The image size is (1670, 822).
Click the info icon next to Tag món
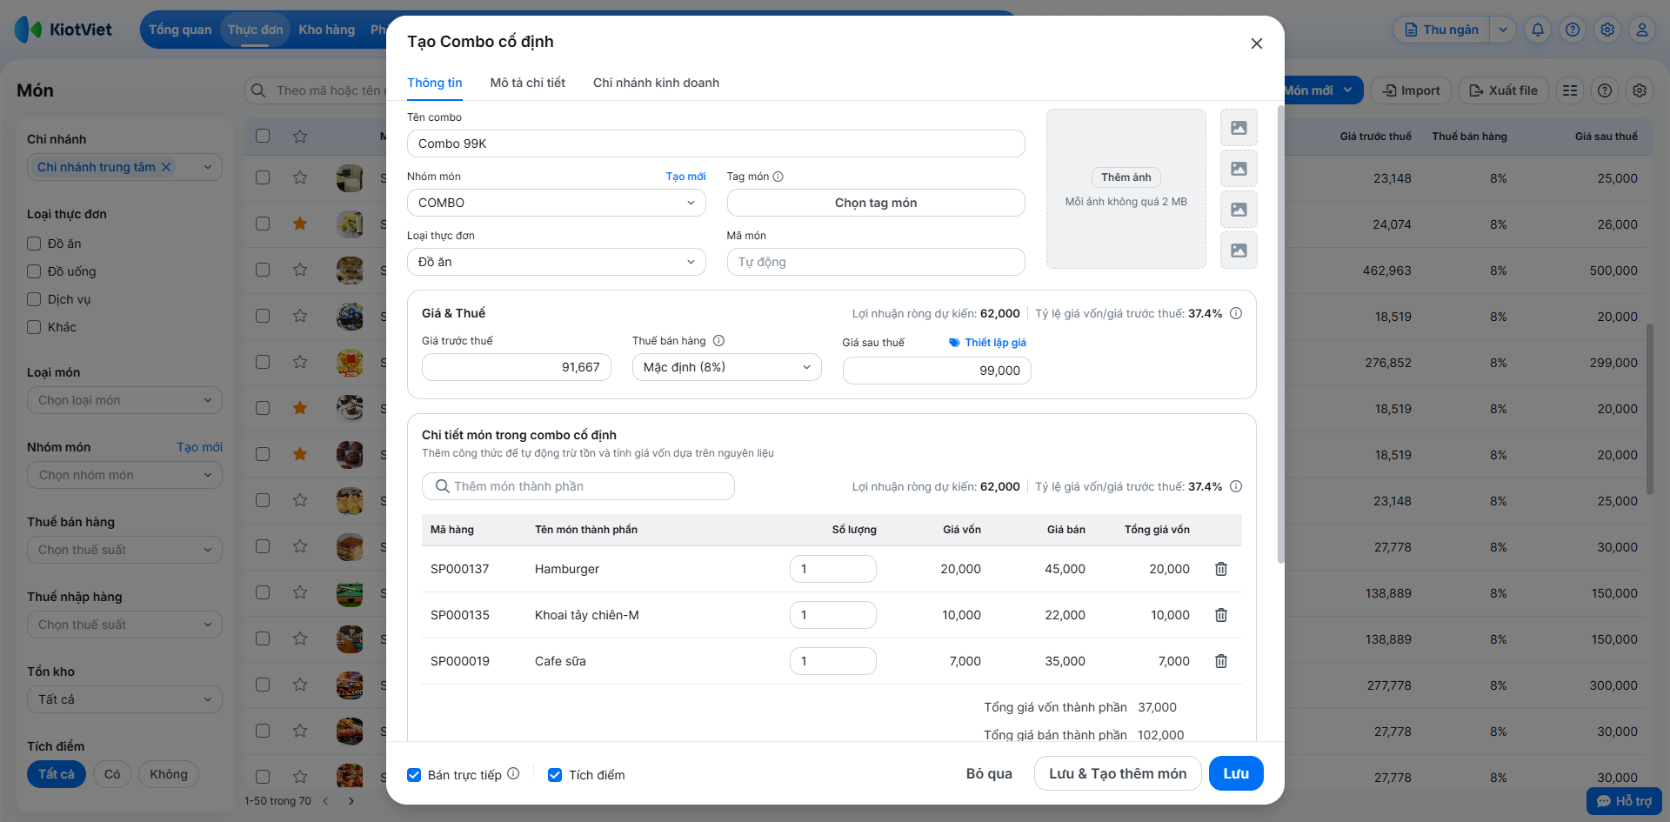(x=778, y=177)
